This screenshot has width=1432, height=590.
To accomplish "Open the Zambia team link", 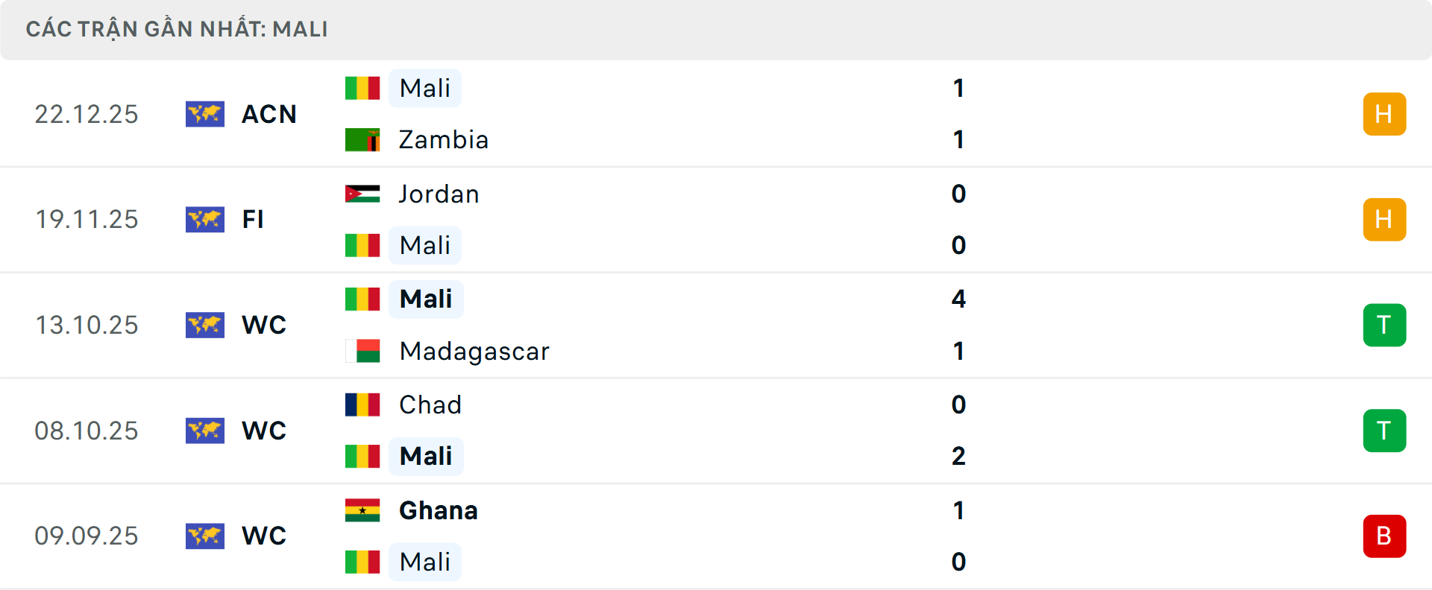I will [444, 140].
